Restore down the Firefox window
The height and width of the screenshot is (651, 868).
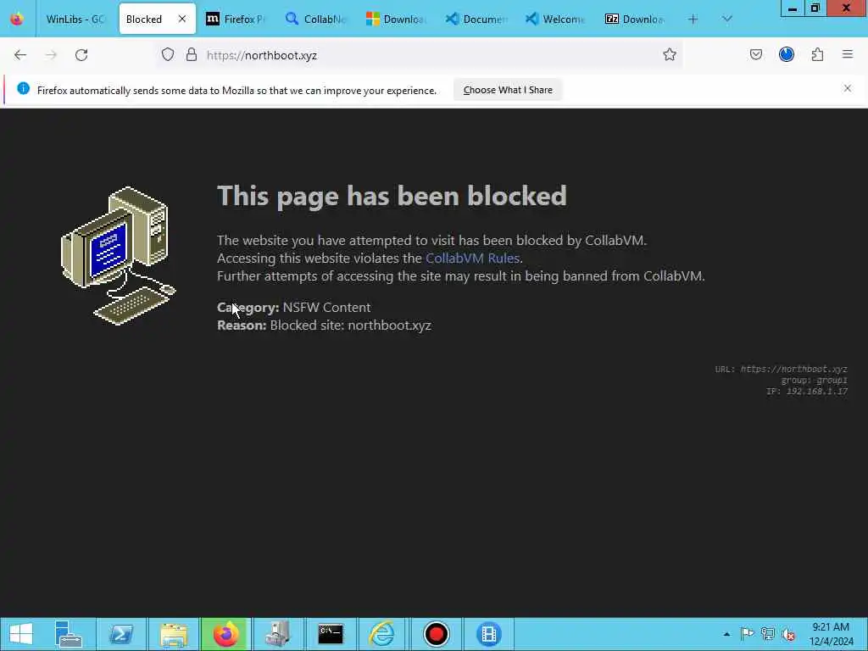(815, 8)
